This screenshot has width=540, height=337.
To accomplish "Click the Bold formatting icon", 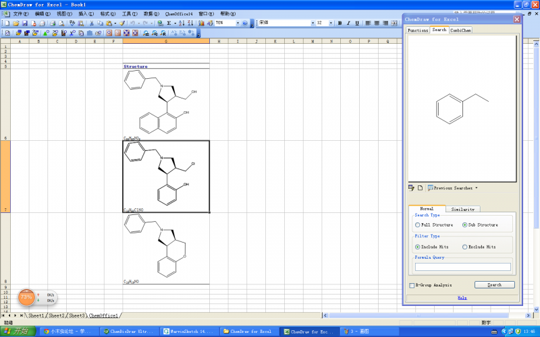I will [340, 23].
